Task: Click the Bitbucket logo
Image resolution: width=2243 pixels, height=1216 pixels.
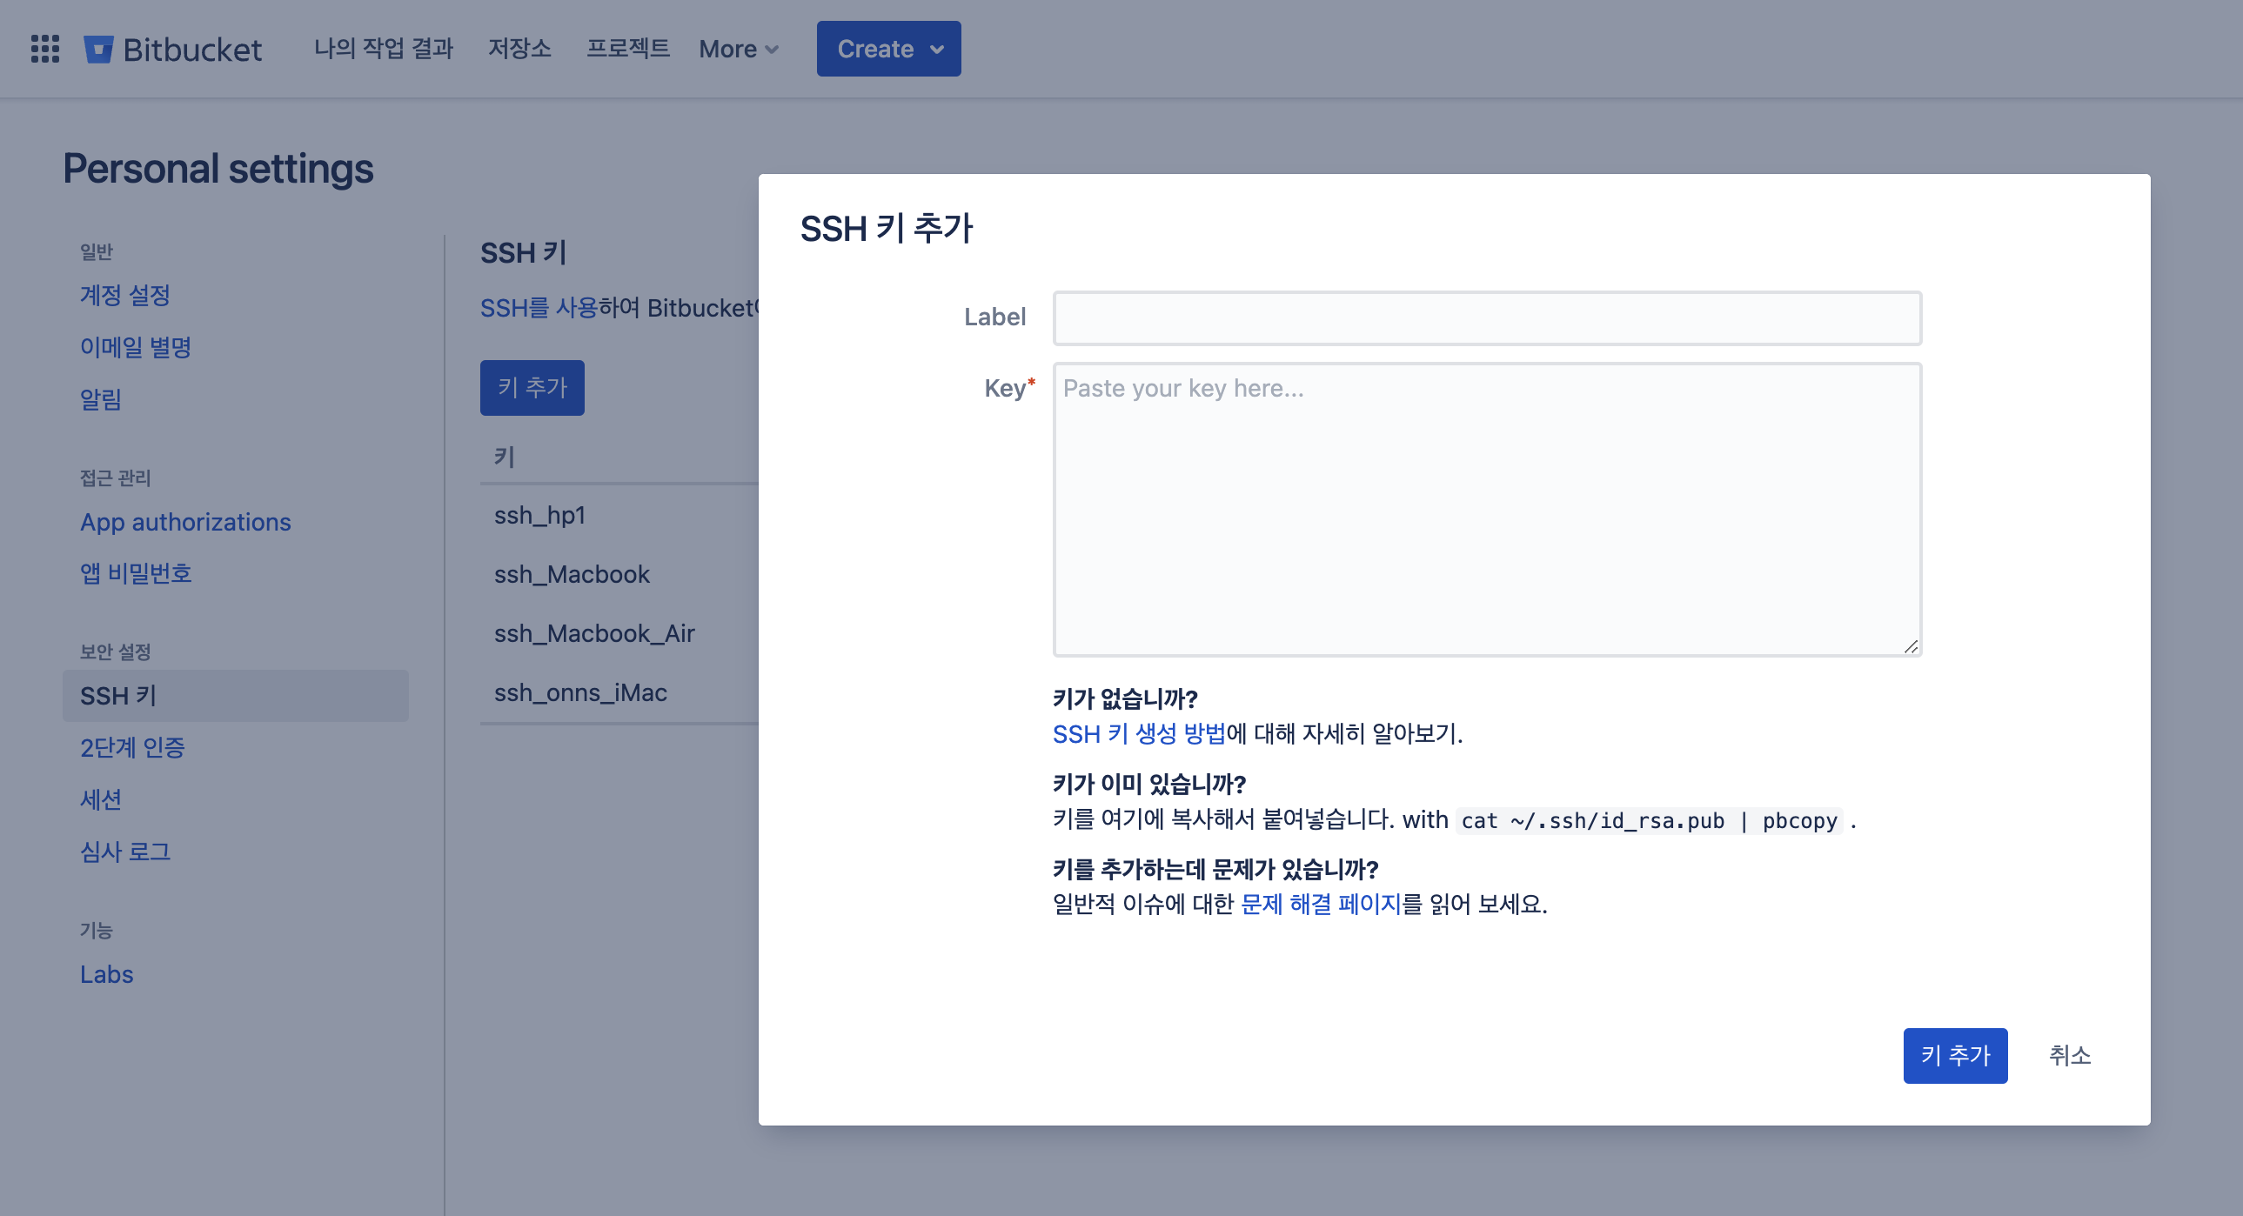Action: coord(173,49)
